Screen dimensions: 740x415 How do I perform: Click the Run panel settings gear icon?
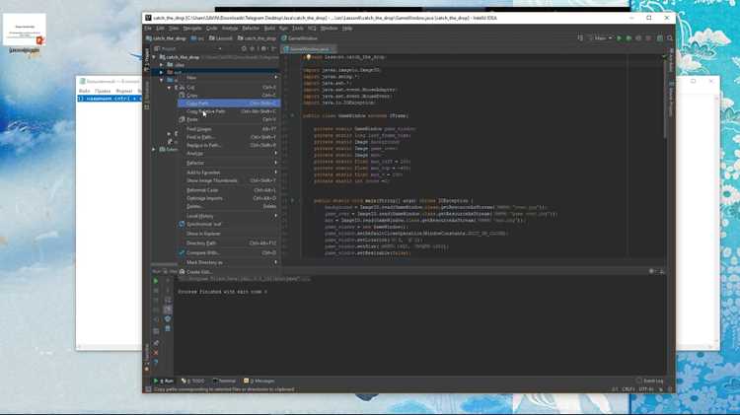651,271
